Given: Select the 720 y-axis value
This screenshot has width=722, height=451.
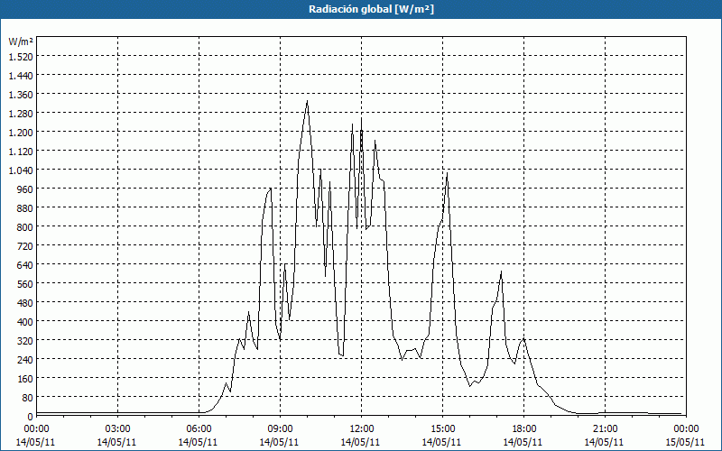Looking at the screenshot, I should click(26, 245).
